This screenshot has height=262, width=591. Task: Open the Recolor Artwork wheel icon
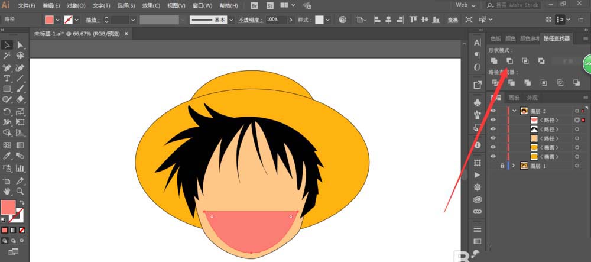tap(342, 20)
